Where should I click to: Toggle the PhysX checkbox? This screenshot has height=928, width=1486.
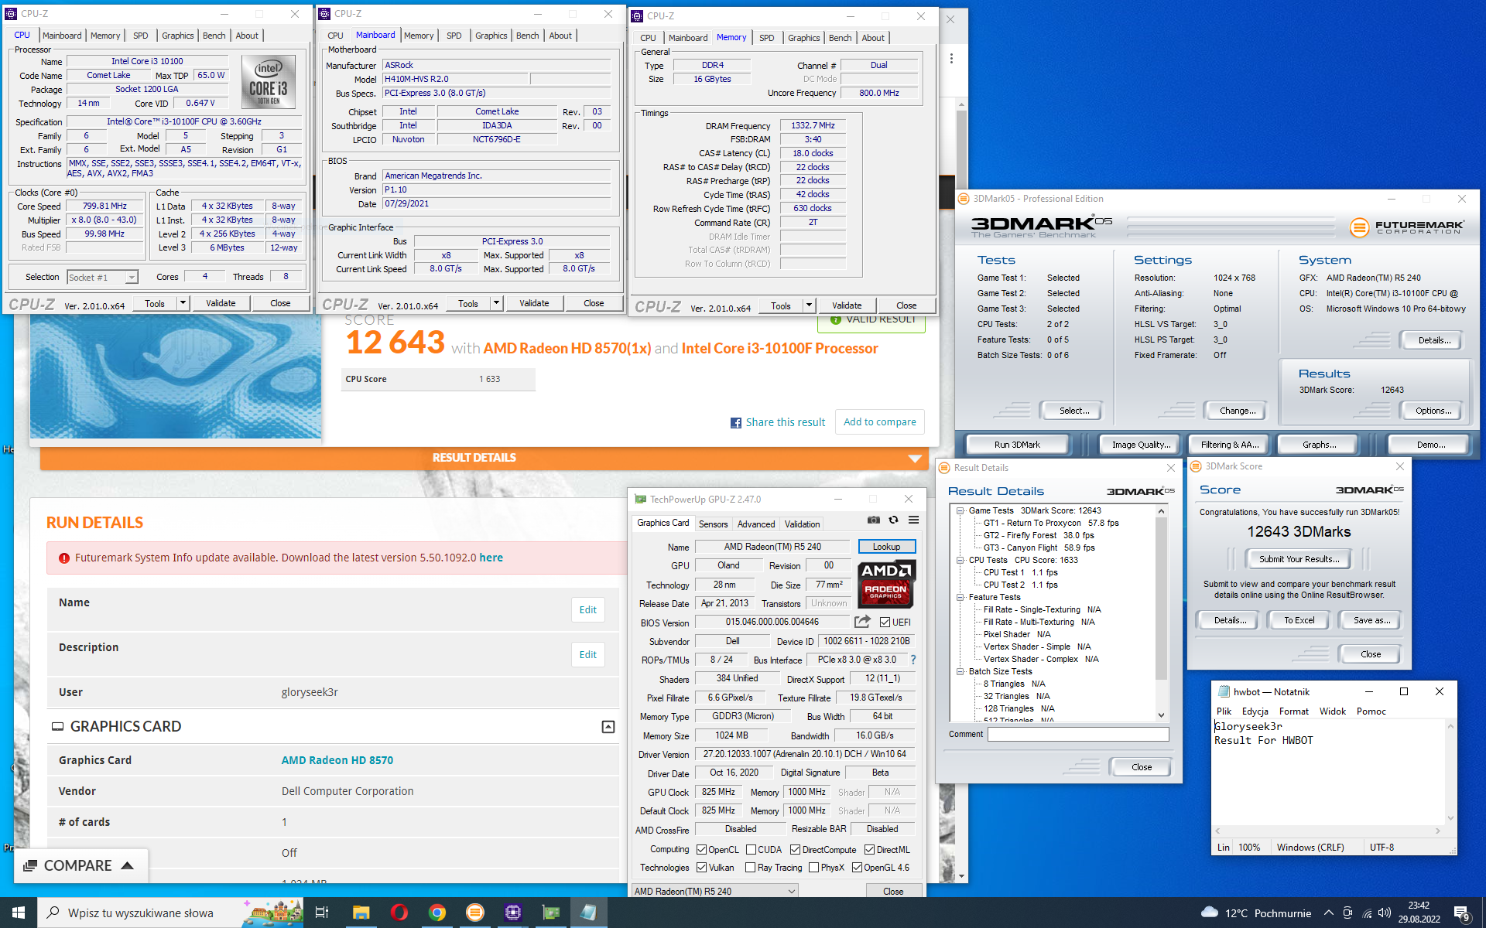(813, 868)
